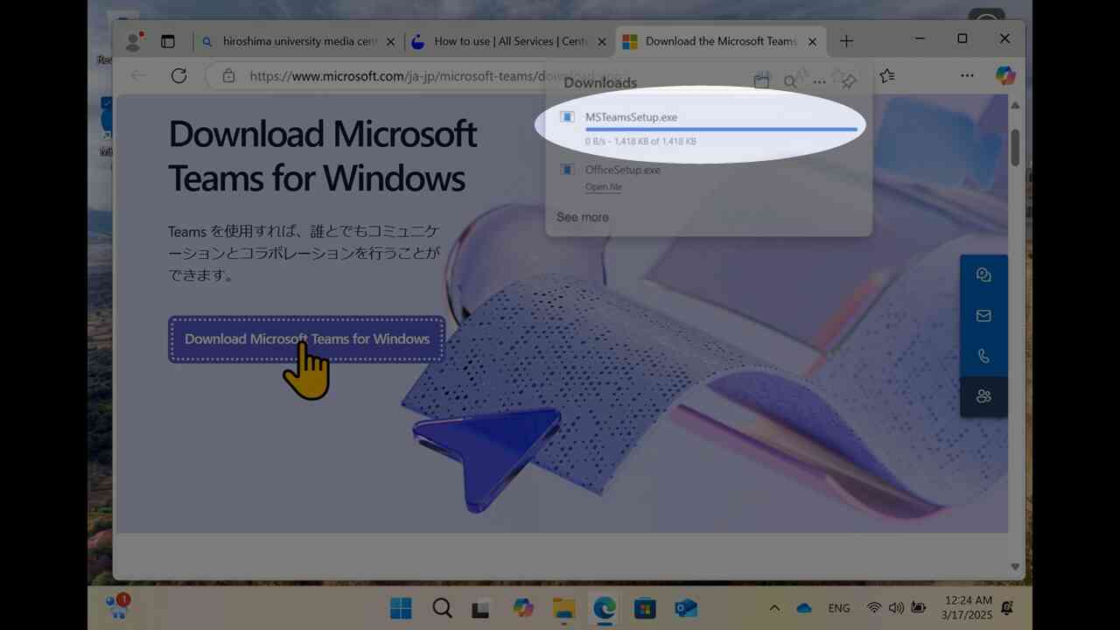Open the Edge profile icon
Viewport: 1120px width, 630px height.
point(134,41)
